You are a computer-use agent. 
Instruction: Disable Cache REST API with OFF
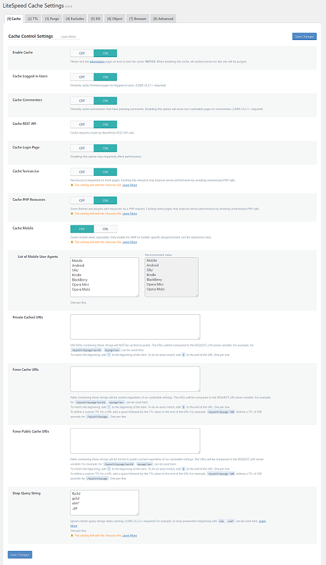82,124
